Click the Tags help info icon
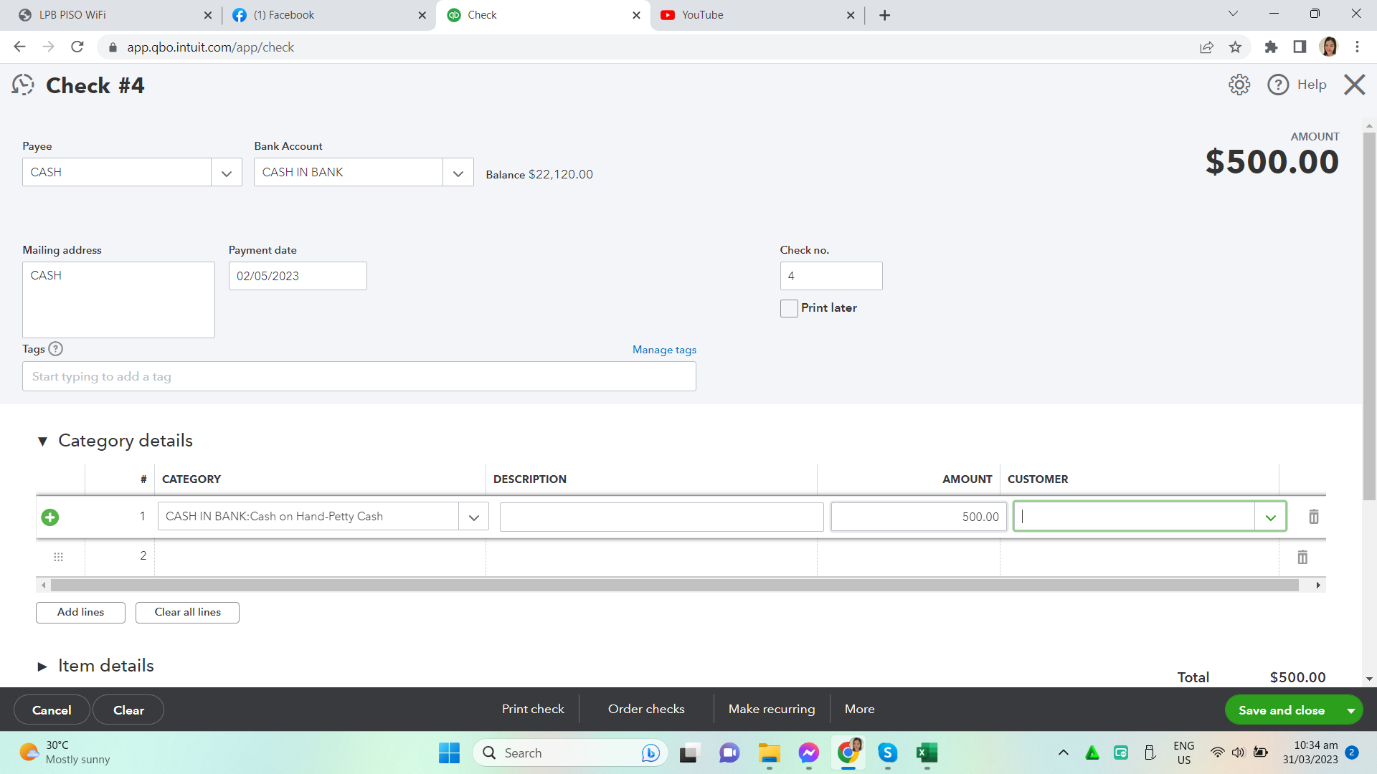The height and width of the screenshot is (774, 1377). tap(55, 349)
